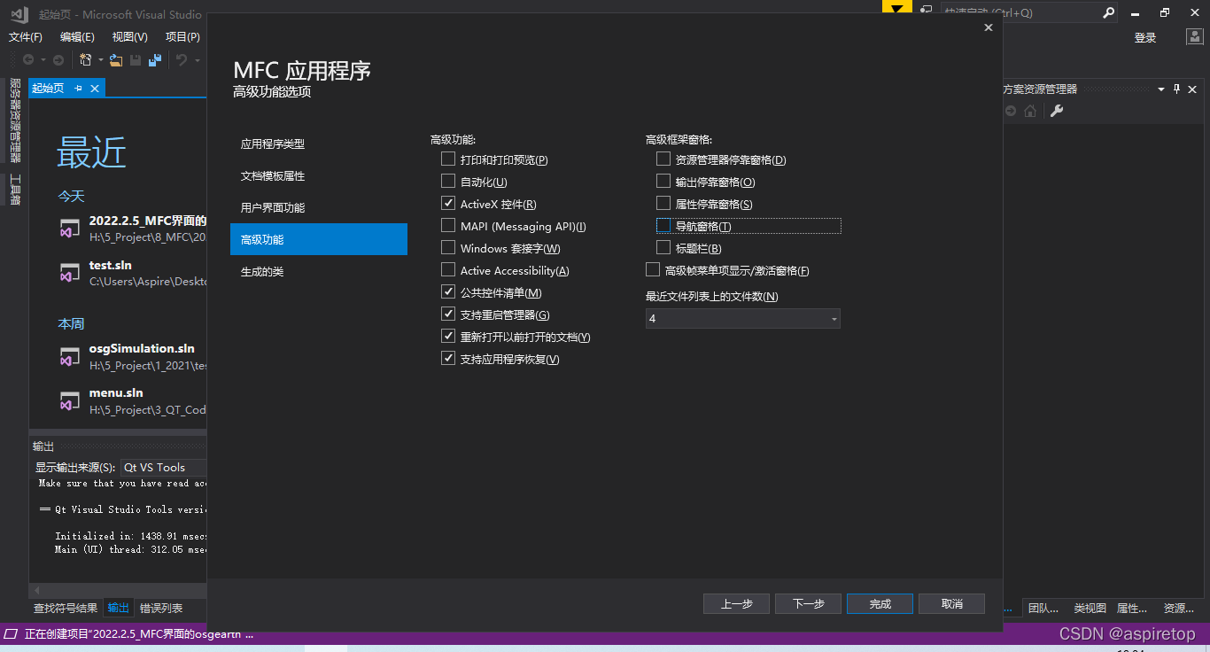Viewport: 1210px width, 652px height.
Task: Click the Save All toolbar icon
Action: [x=155, y=60]
